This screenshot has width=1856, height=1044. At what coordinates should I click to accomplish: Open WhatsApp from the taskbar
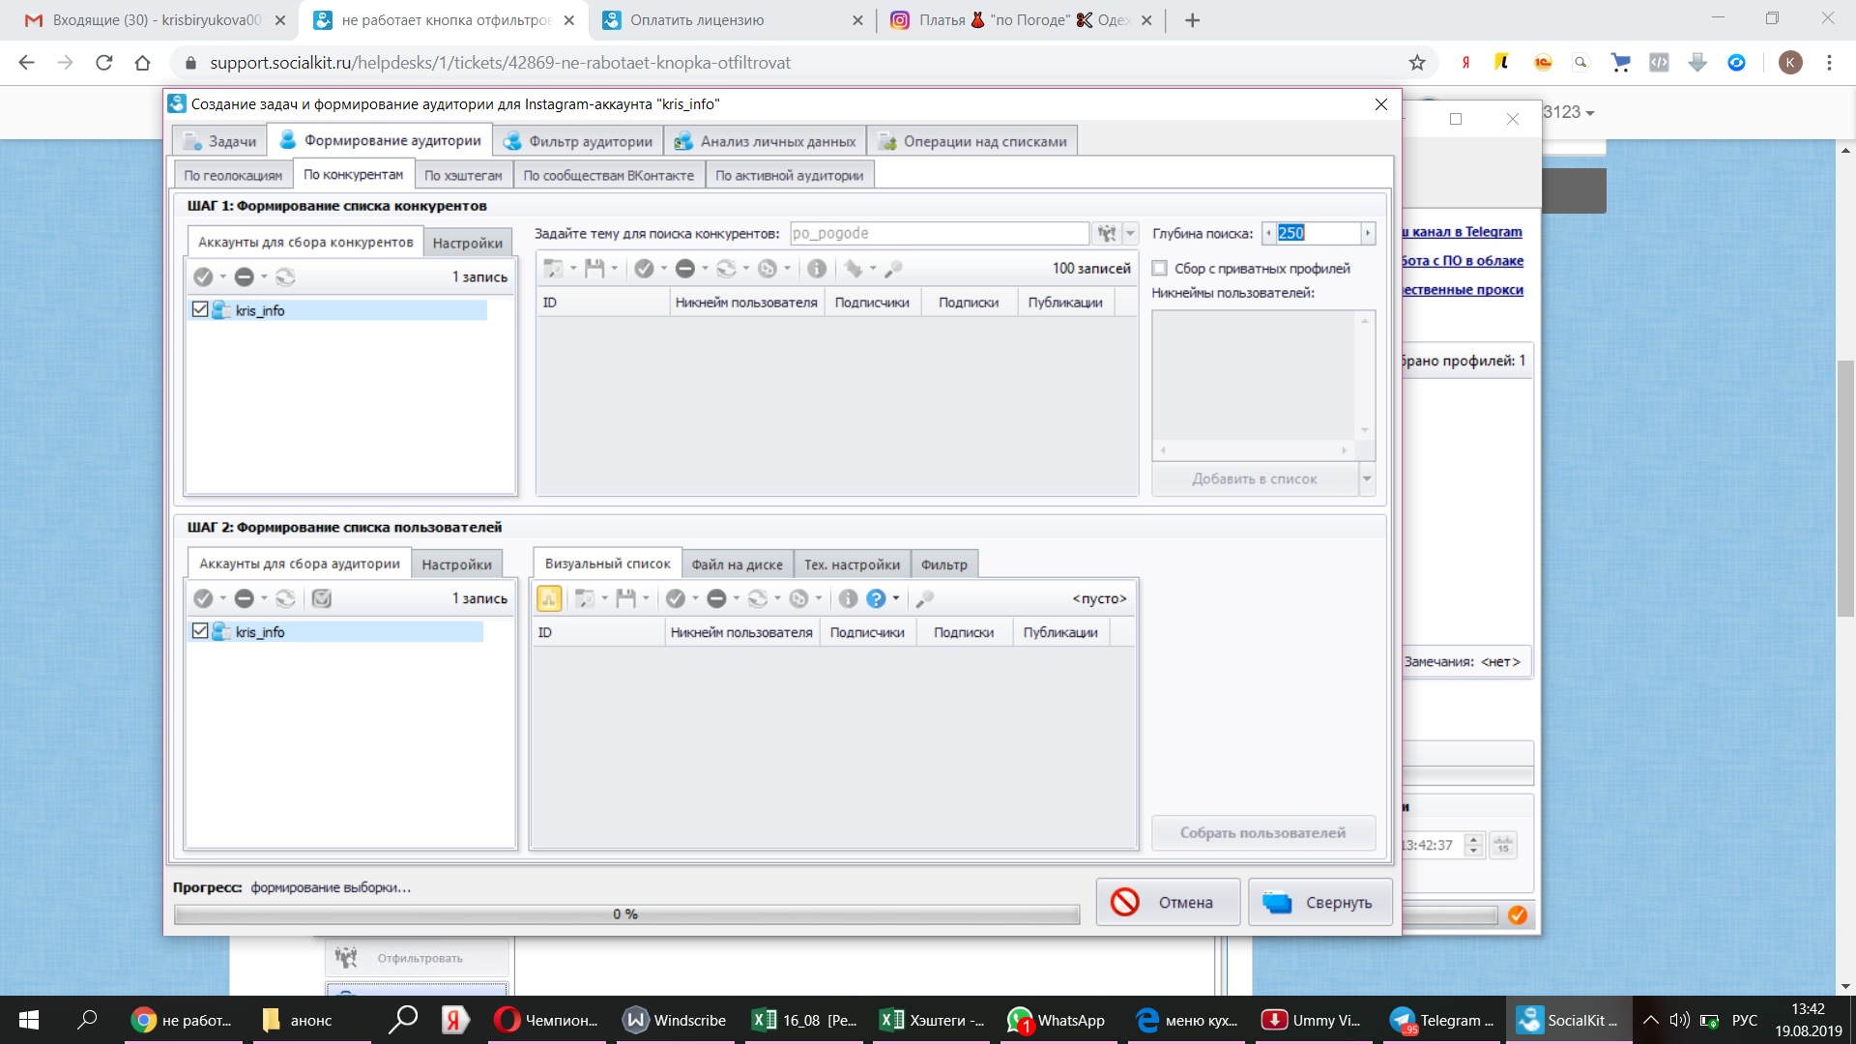(x=1057, y=1020)
